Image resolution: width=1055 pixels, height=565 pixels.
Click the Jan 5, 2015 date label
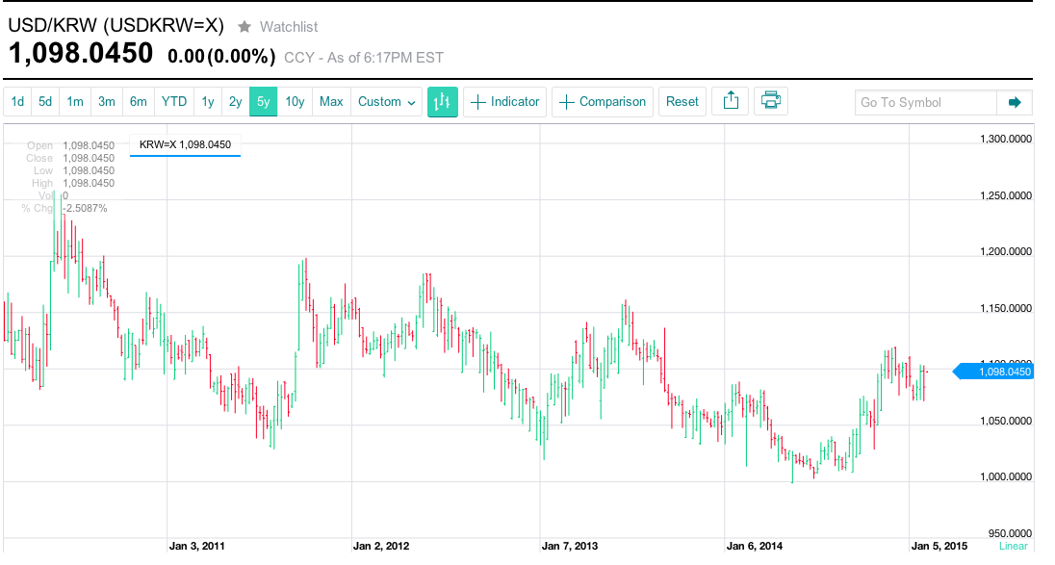click(x=939, y=546)
